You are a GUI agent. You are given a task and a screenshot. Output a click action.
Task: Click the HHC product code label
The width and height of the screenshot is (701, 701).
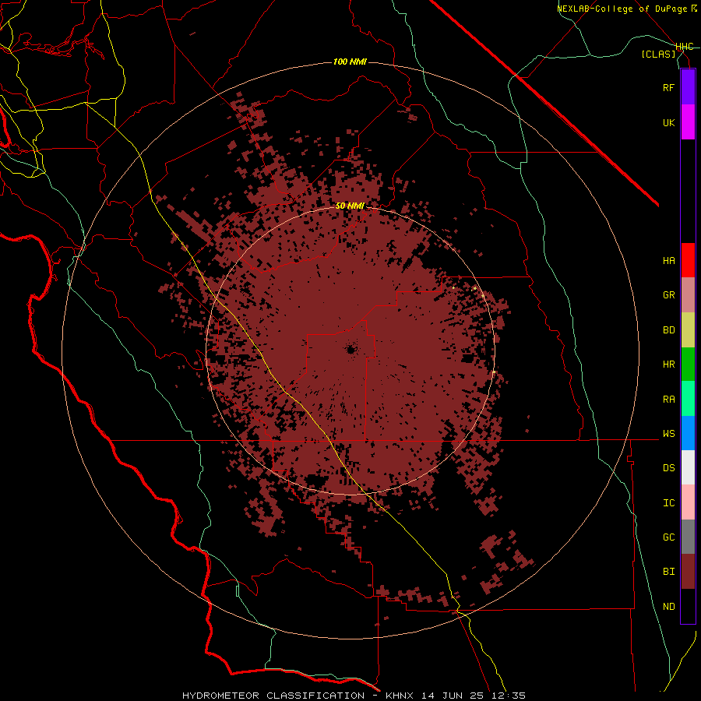click(685, 47)
